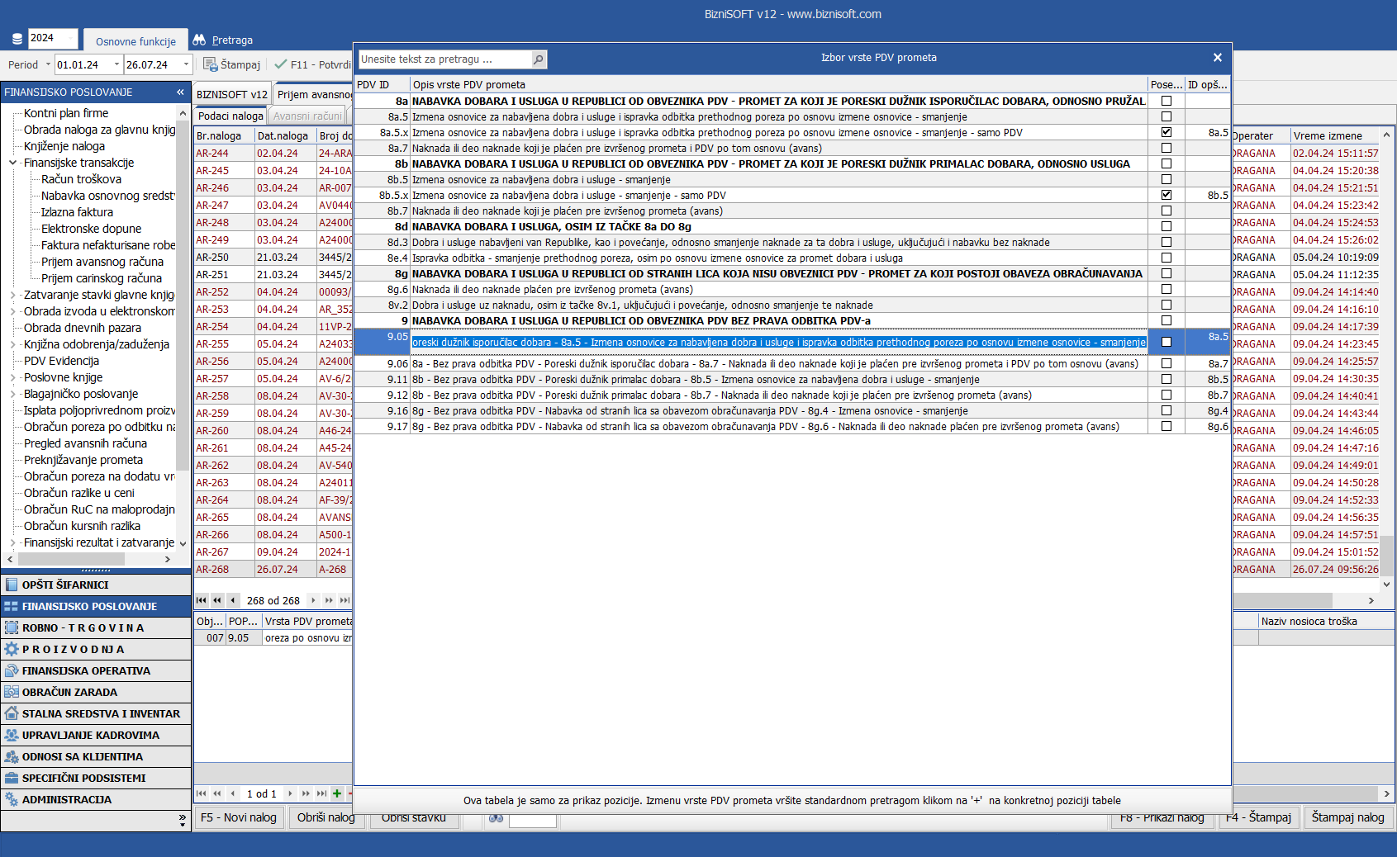The image size is (1397, 857).
Task: Click the F5 - Novi nalog button
Action: coord(239,817)
